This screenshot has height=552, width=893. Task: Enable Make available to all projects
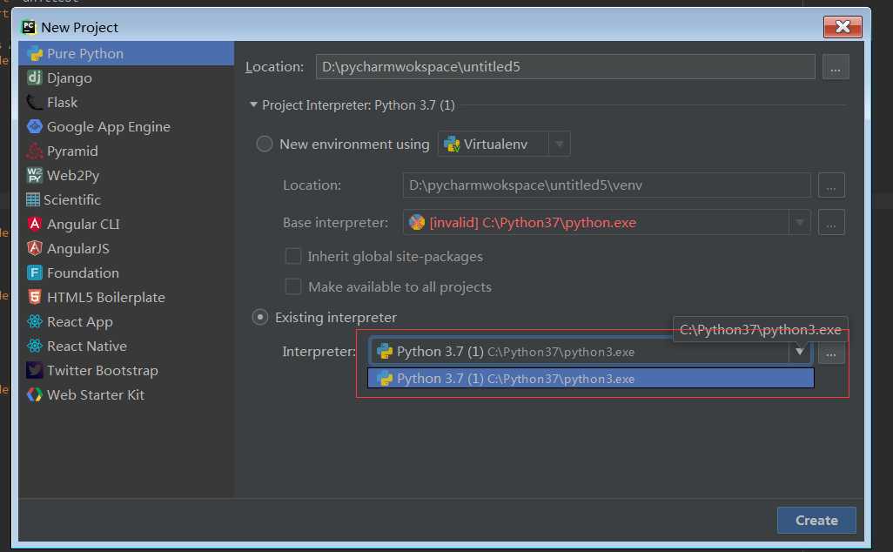coord(292,286)
